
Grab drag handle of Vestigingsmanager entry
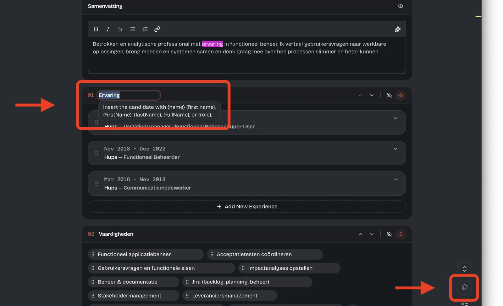(97, 122)
